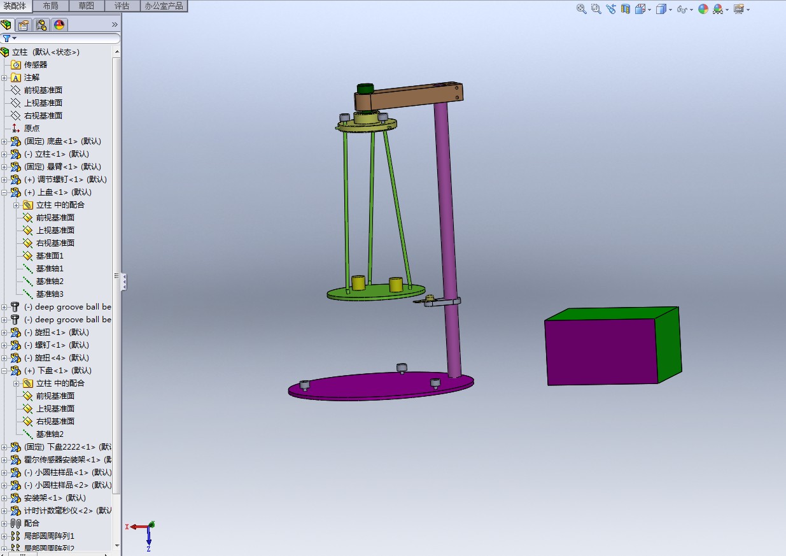The height and width of the screenshot is (556, 786).
Task: Click the tree scrollbar up arrow
Action: pyautogui.click(x=117, y=51)
